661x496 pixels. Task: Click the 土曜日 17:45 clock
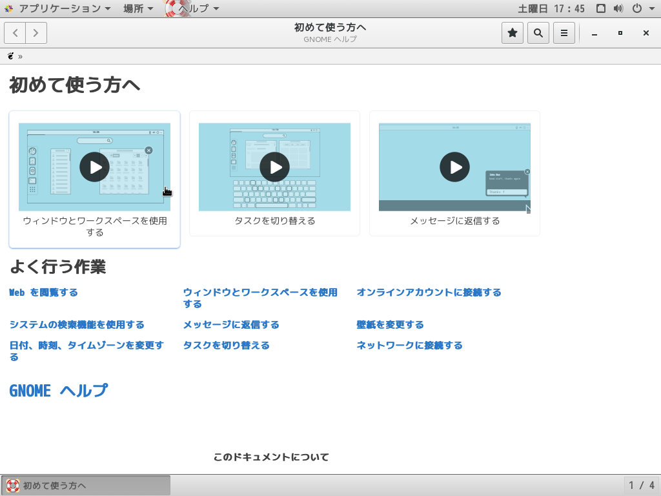pos(551,8)
